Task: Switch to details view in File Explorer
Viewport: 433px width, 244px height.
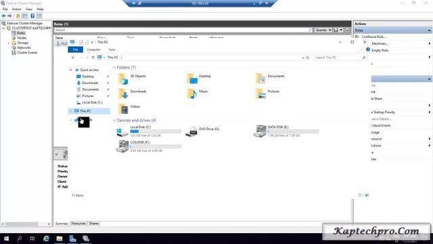Action: (361, 195)
